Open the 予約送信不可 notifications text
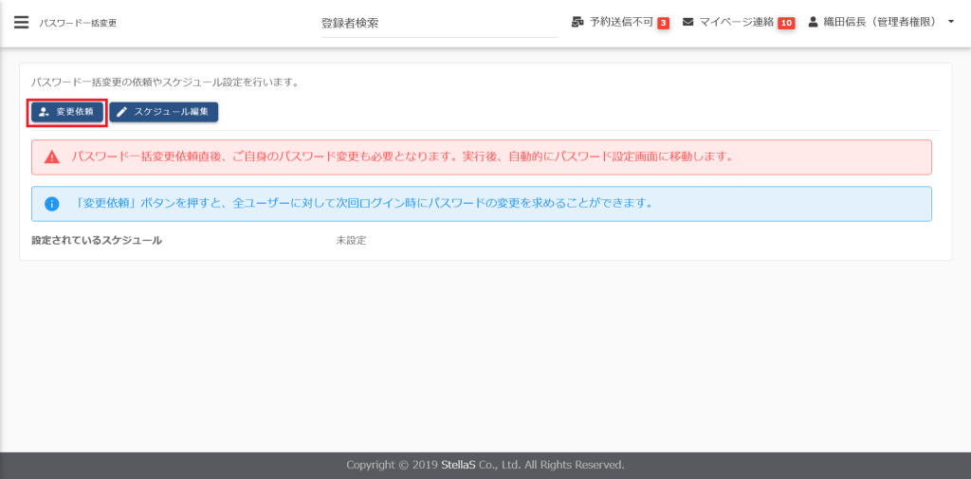Screen dimensions: 971x479 coord(621,22)
